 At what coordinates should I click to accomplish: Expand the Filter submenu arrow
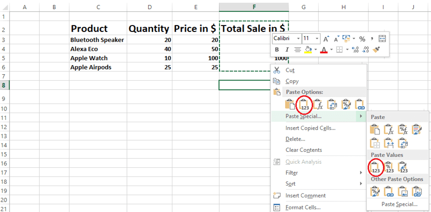(361, 173)
